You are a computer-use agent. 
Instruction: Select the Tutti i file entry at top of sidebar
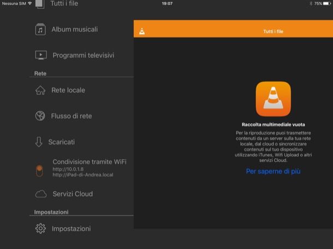click(x=64, y=3)
